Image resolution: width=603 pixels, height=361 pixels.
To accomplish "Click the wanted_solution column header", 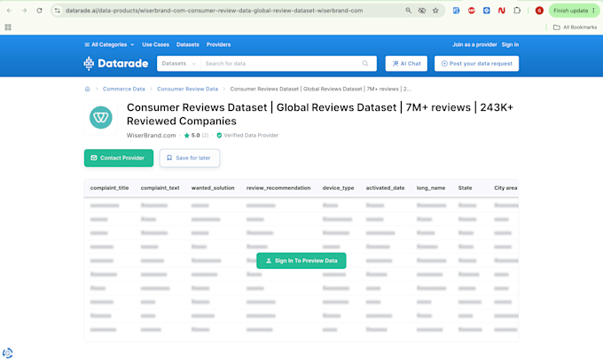I will [x=213, y=188].
